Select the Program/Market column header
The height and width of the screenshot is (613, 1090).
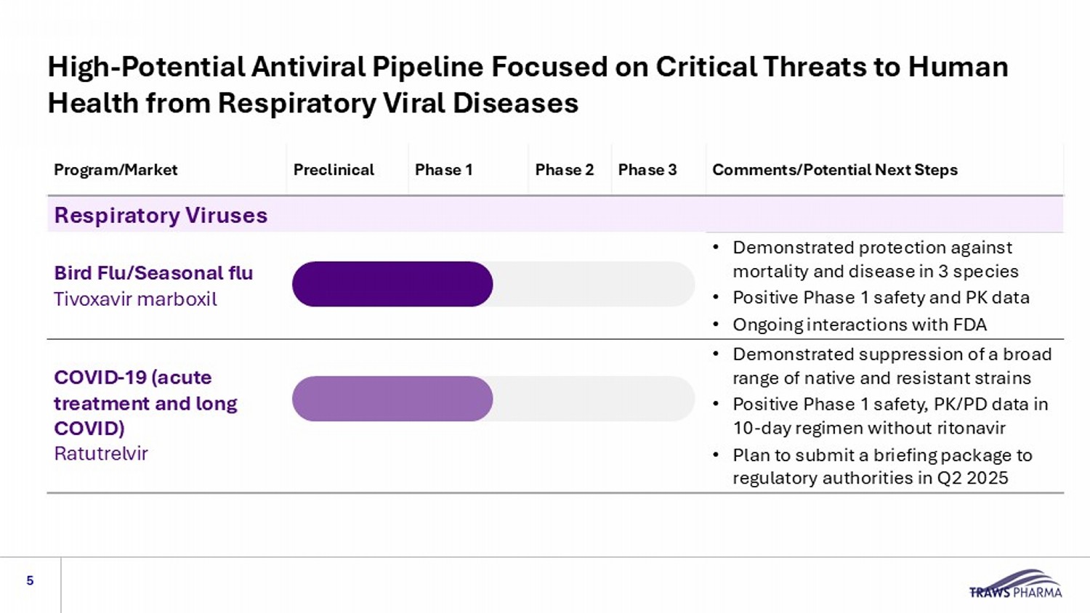point(116,170)
